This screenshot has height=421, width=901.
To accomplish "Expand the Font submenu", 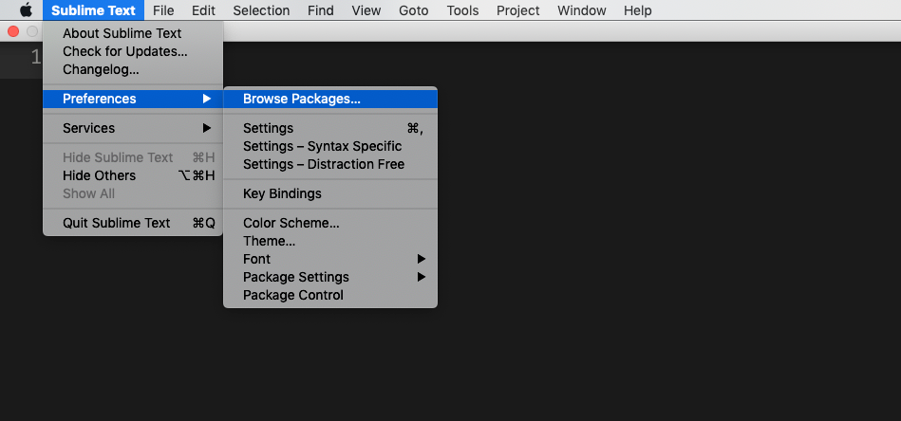I will (x=330, y=259).
